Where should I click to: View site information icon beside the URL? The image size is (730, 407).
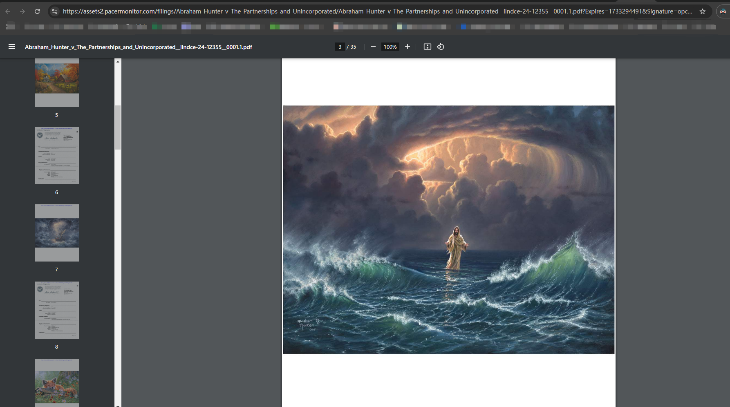[x=54, y=11]
